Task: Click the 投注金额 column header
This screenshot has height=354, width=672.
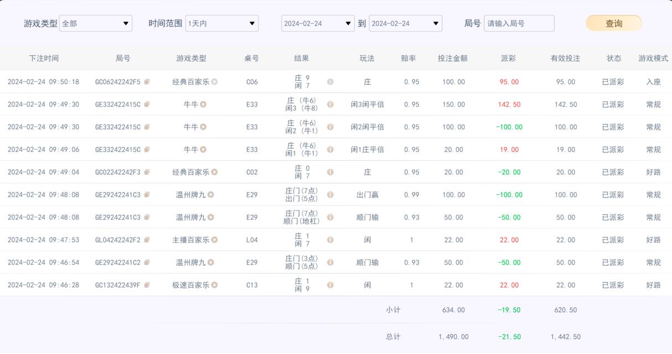Action: coord(453,59)
